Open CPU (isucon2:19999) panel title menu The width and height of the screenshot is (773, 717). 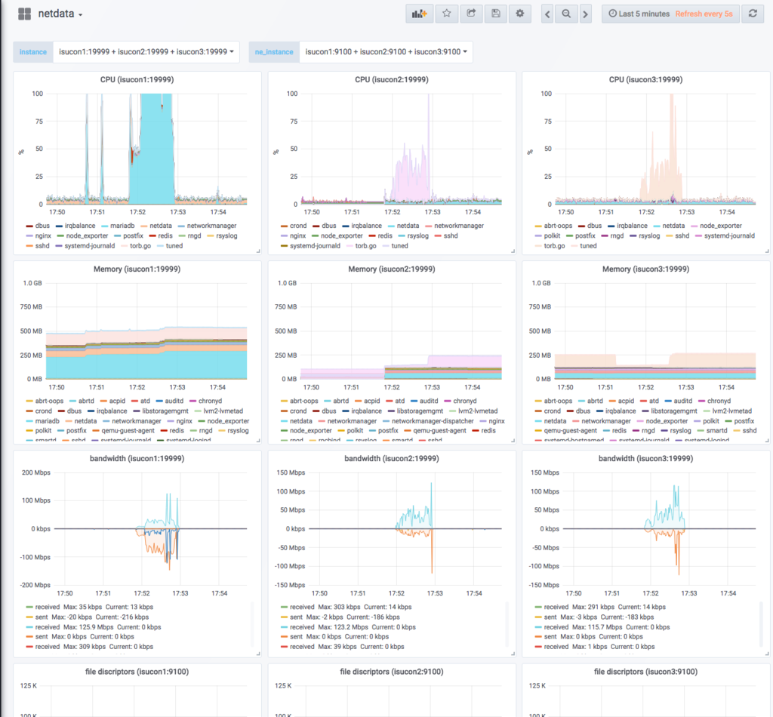click(392, 79)
